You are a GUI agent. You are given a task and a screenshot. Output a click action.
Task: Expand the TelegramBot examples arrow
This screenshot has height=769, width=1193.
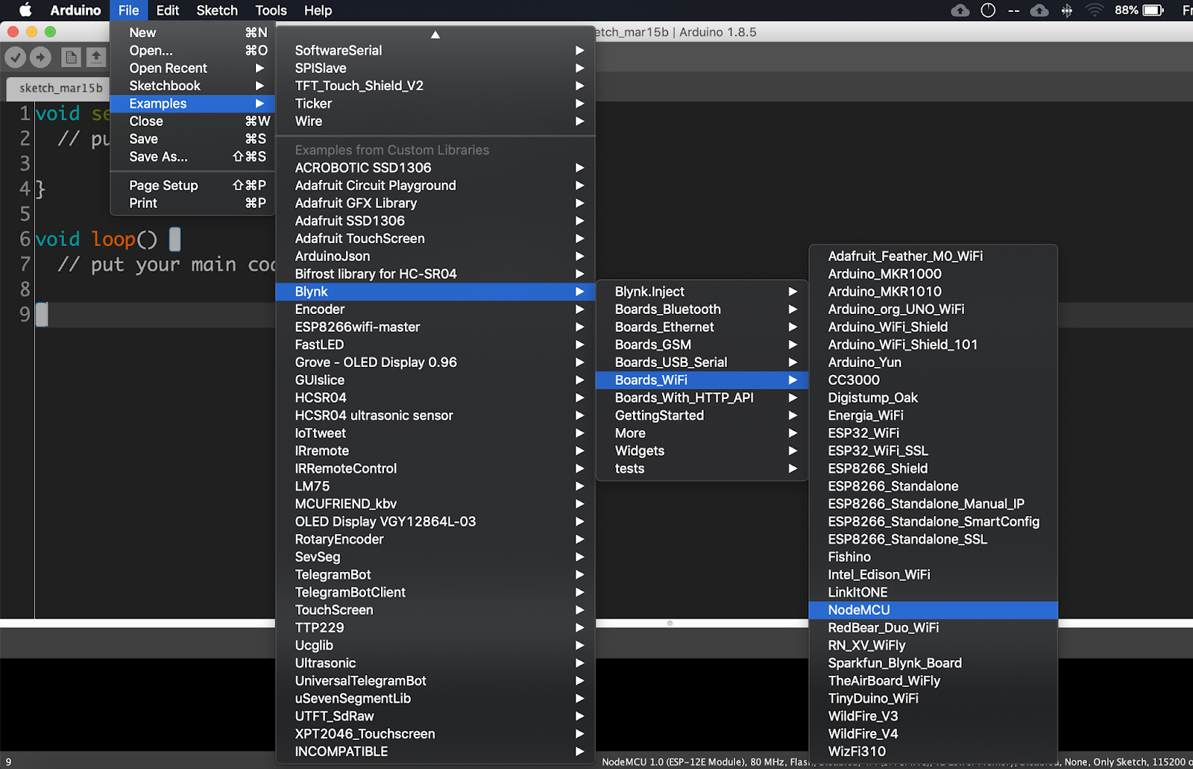(579, 575)
